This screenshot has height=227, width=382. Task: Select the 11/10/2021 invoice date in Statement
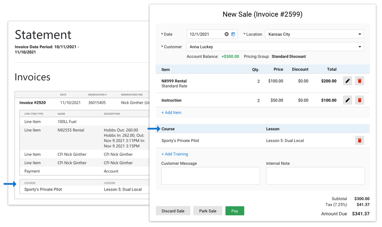[x=70, y=103]
